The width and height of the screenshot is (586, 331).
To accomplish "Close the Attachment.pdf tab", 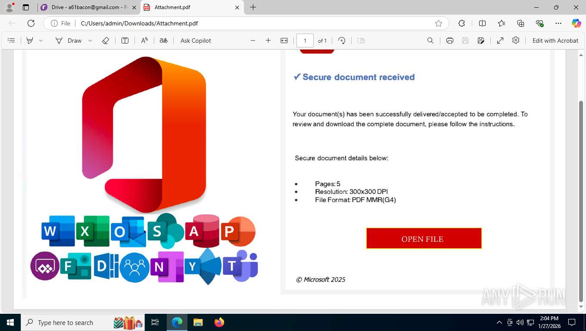I will point(237,7).
